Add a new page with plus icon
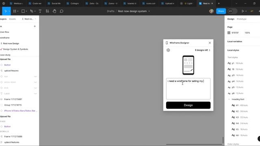 pos(35,26)
